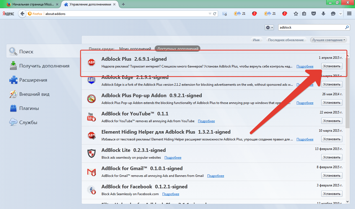Open the hamburger Firefox menu
355x209 pixels.
[349, 14]
